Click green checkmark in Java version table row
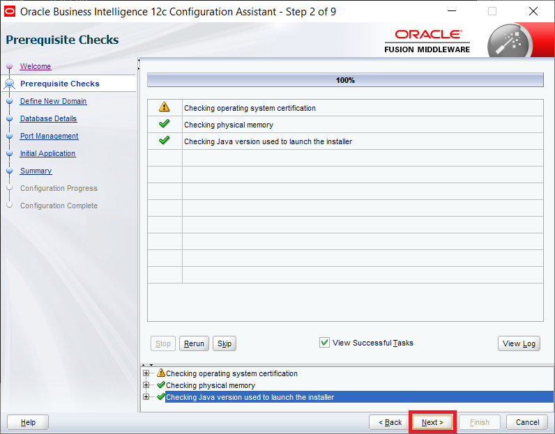 click(165, 141)
